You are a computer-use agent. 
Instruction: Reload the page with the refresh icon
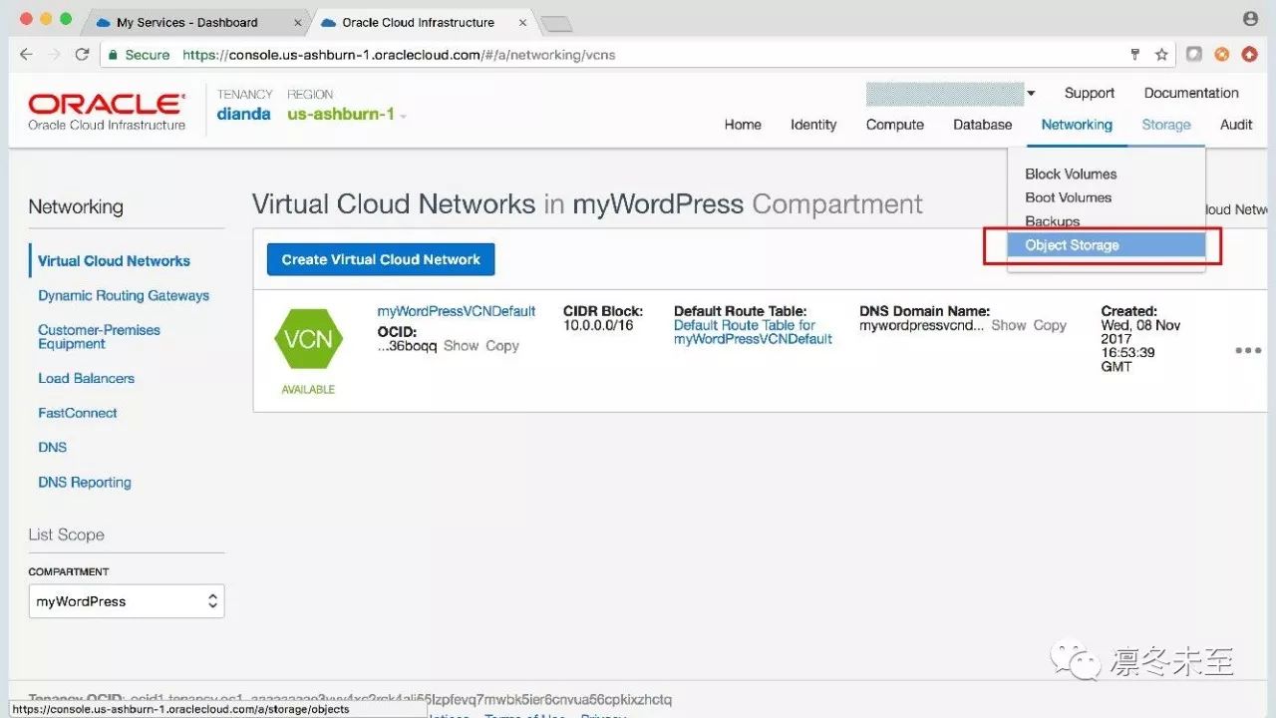coord(83,55)
